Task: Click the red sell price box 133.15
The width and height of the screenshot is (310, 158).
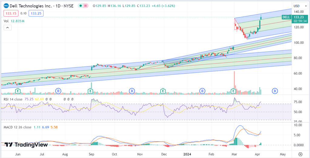Action: (x=11, y=13)
